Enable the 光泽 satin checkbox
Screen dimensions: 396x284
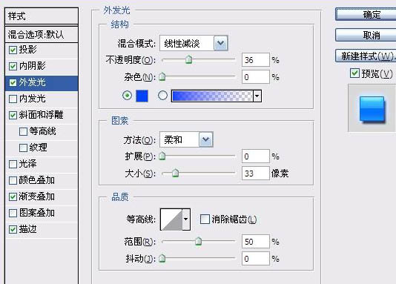(x=13, y=164)
